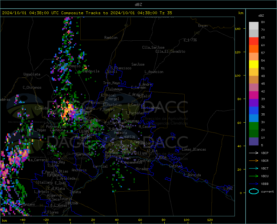The image size is (277, 224).
Task: Click the 'Tz 35' text in header
Action: click(166, 13)
